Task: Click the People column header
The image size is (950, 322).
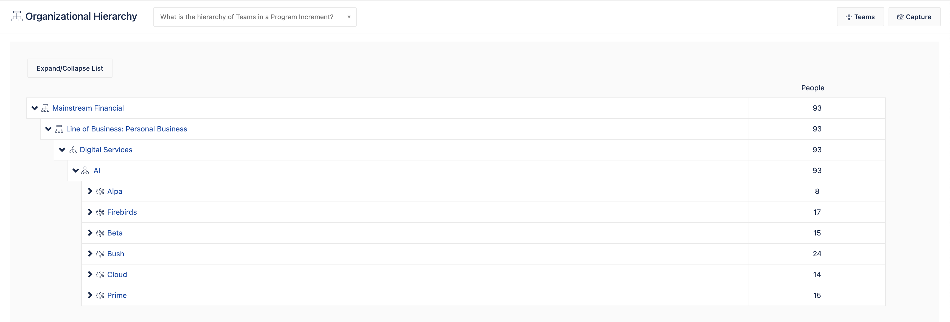Action: [813, 88]
